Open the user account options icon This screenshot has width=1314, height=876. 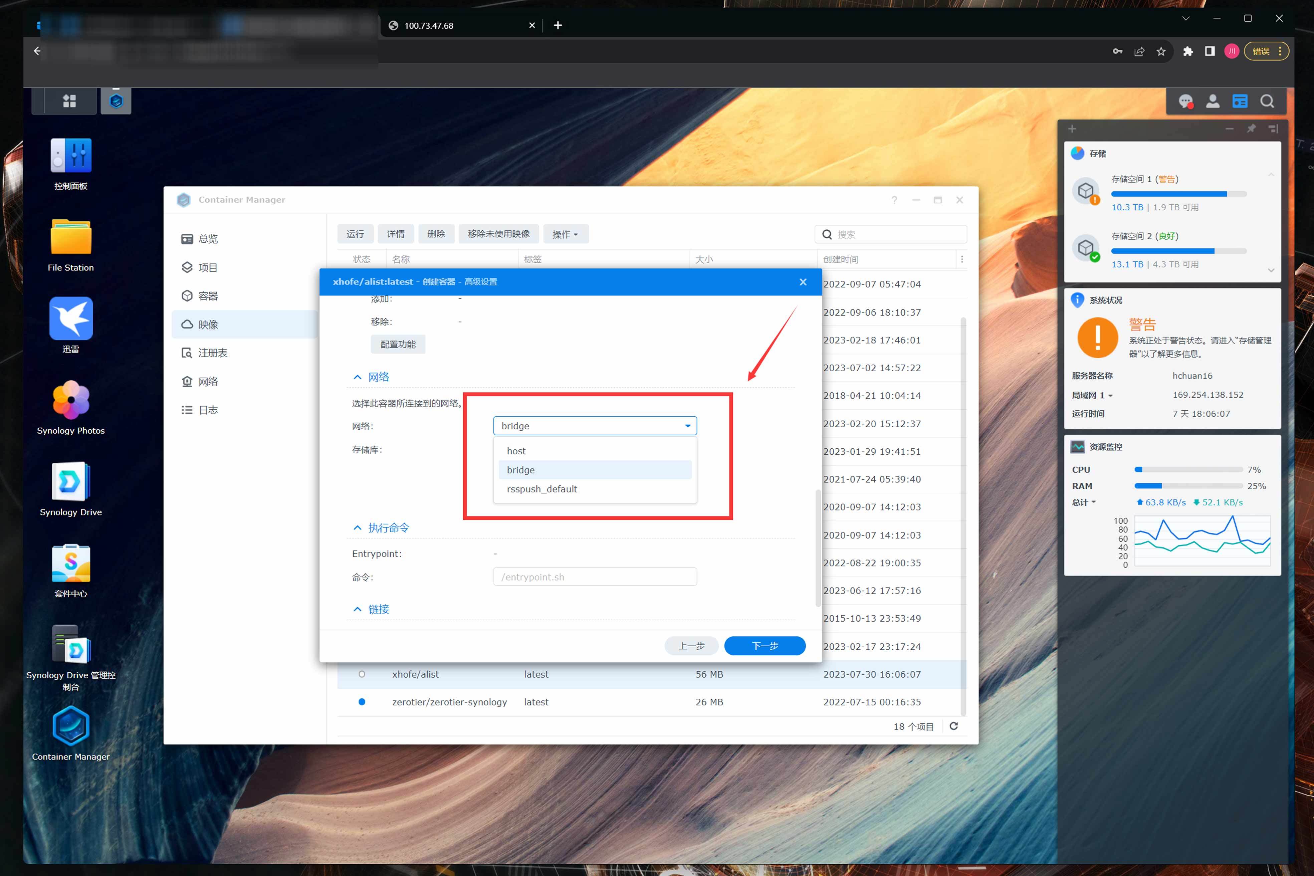click(x=1212, y=101)
